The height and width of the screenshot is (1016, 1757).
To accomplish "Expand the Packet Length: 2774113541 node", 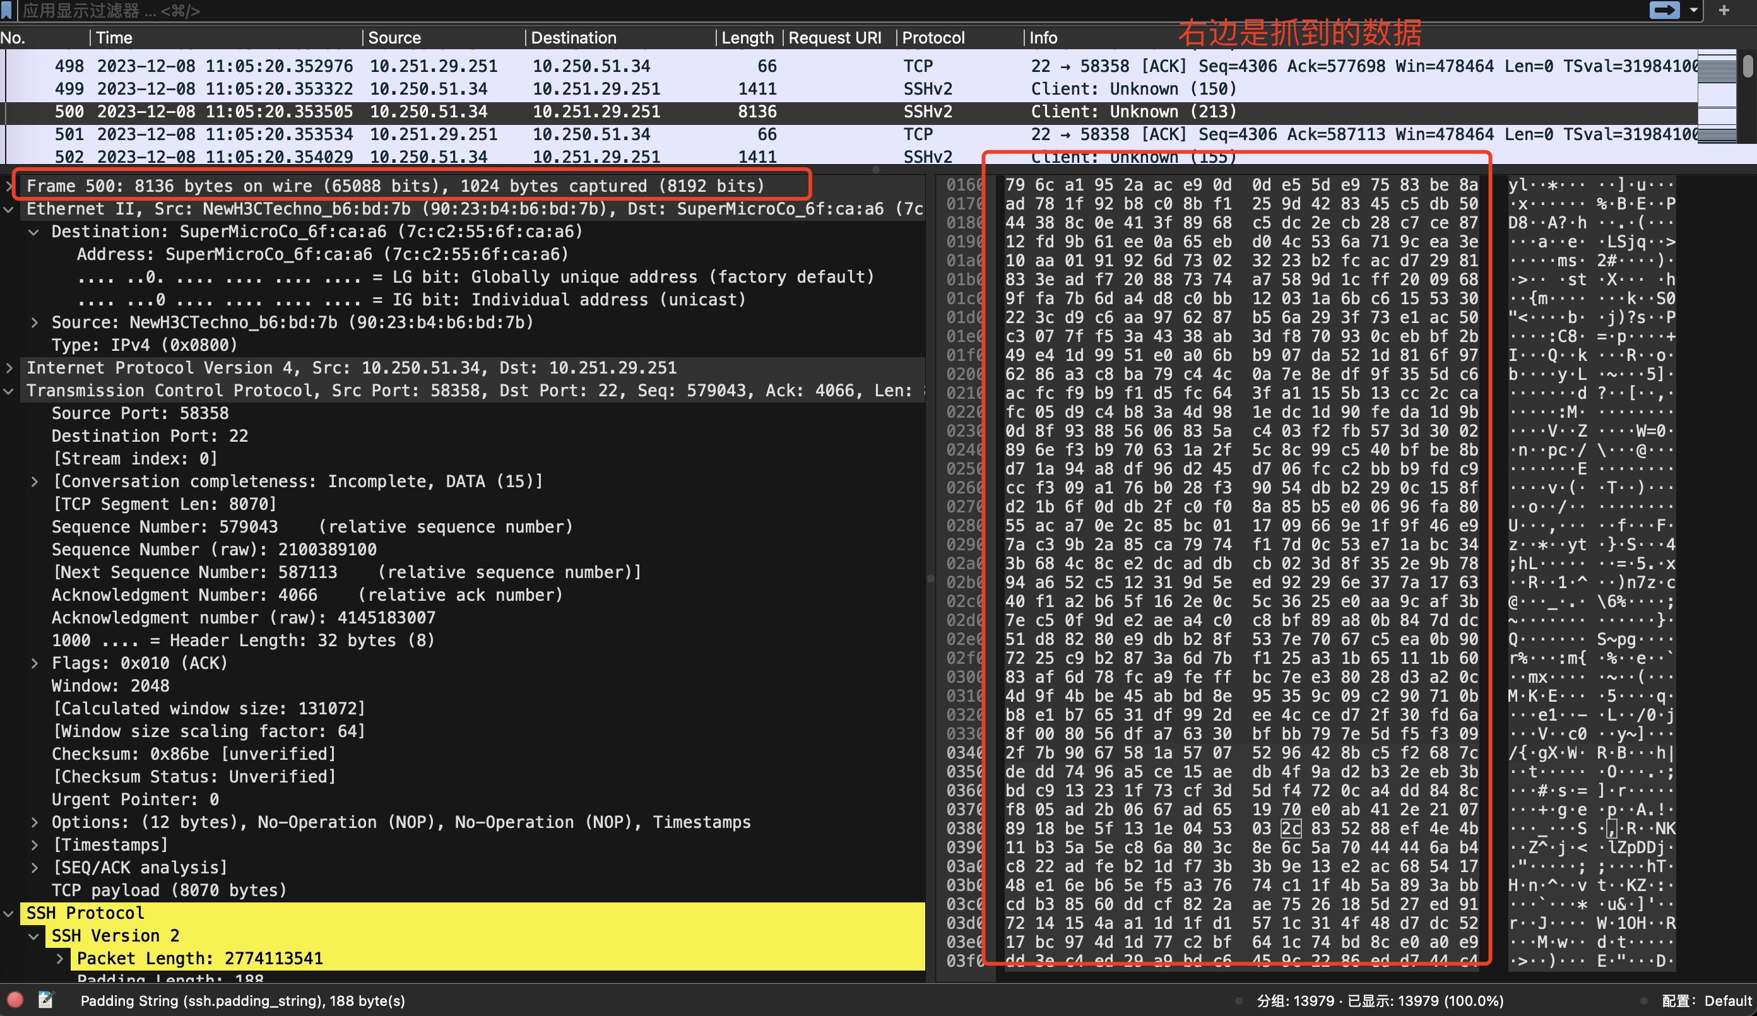I will click(x=60, y=959).
